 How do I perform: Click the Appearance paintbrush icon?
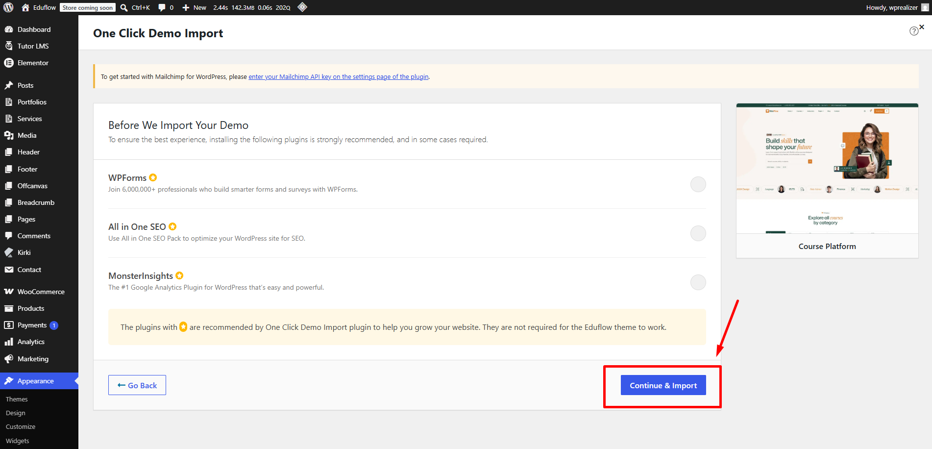pyautogui.click(x=9, y=381)
